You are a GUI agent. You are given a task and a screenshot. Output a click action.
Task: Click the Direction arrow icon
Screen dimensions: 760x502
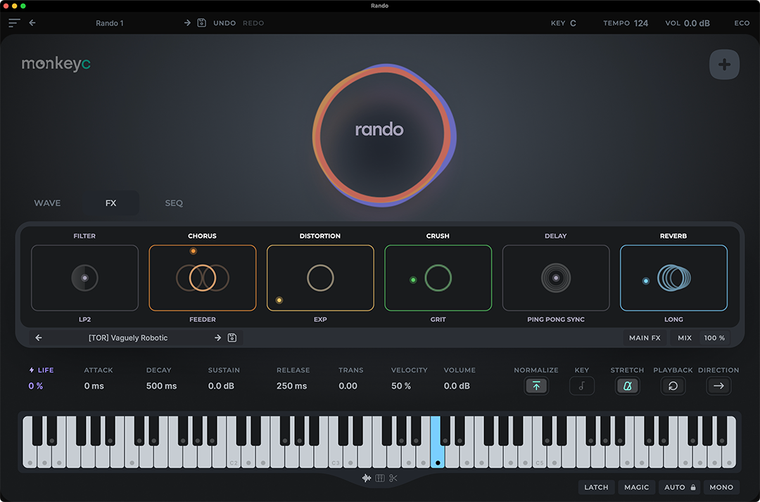718,386
